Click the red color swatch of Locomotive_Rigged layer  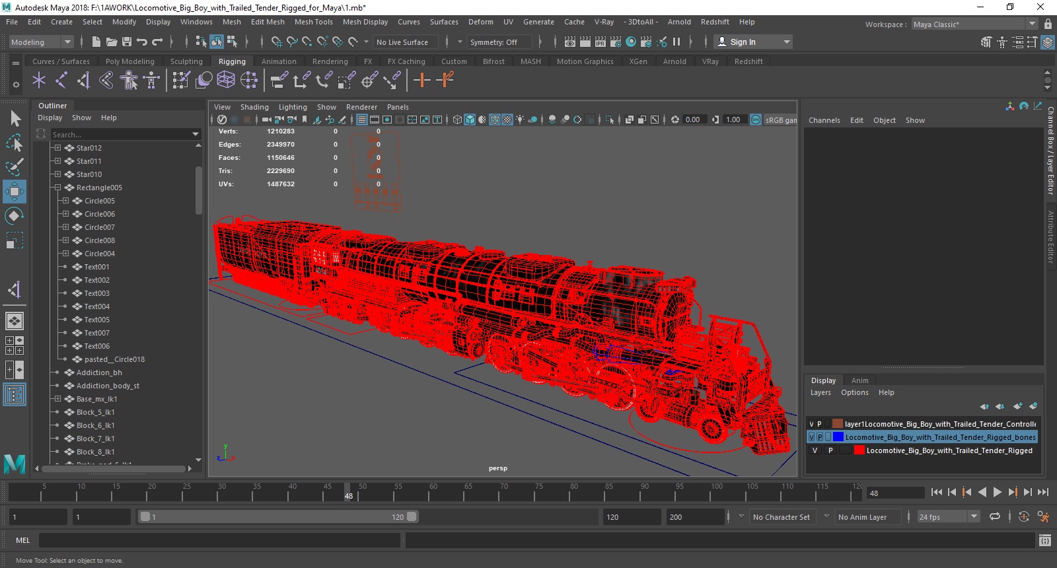tap(859, 450)
